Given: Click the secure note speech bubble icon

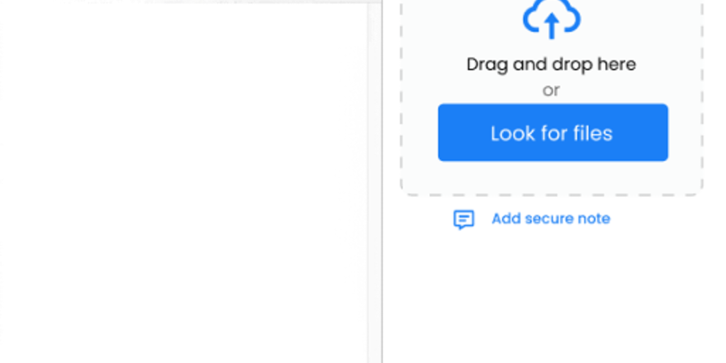Looking at the screenshot, I should (x=464, y=220).
